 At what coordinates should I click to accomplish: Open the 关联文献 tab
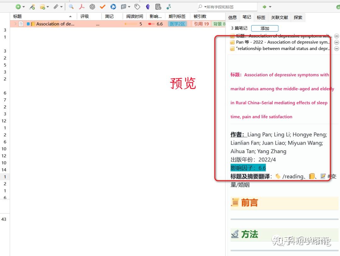[280, 18]
